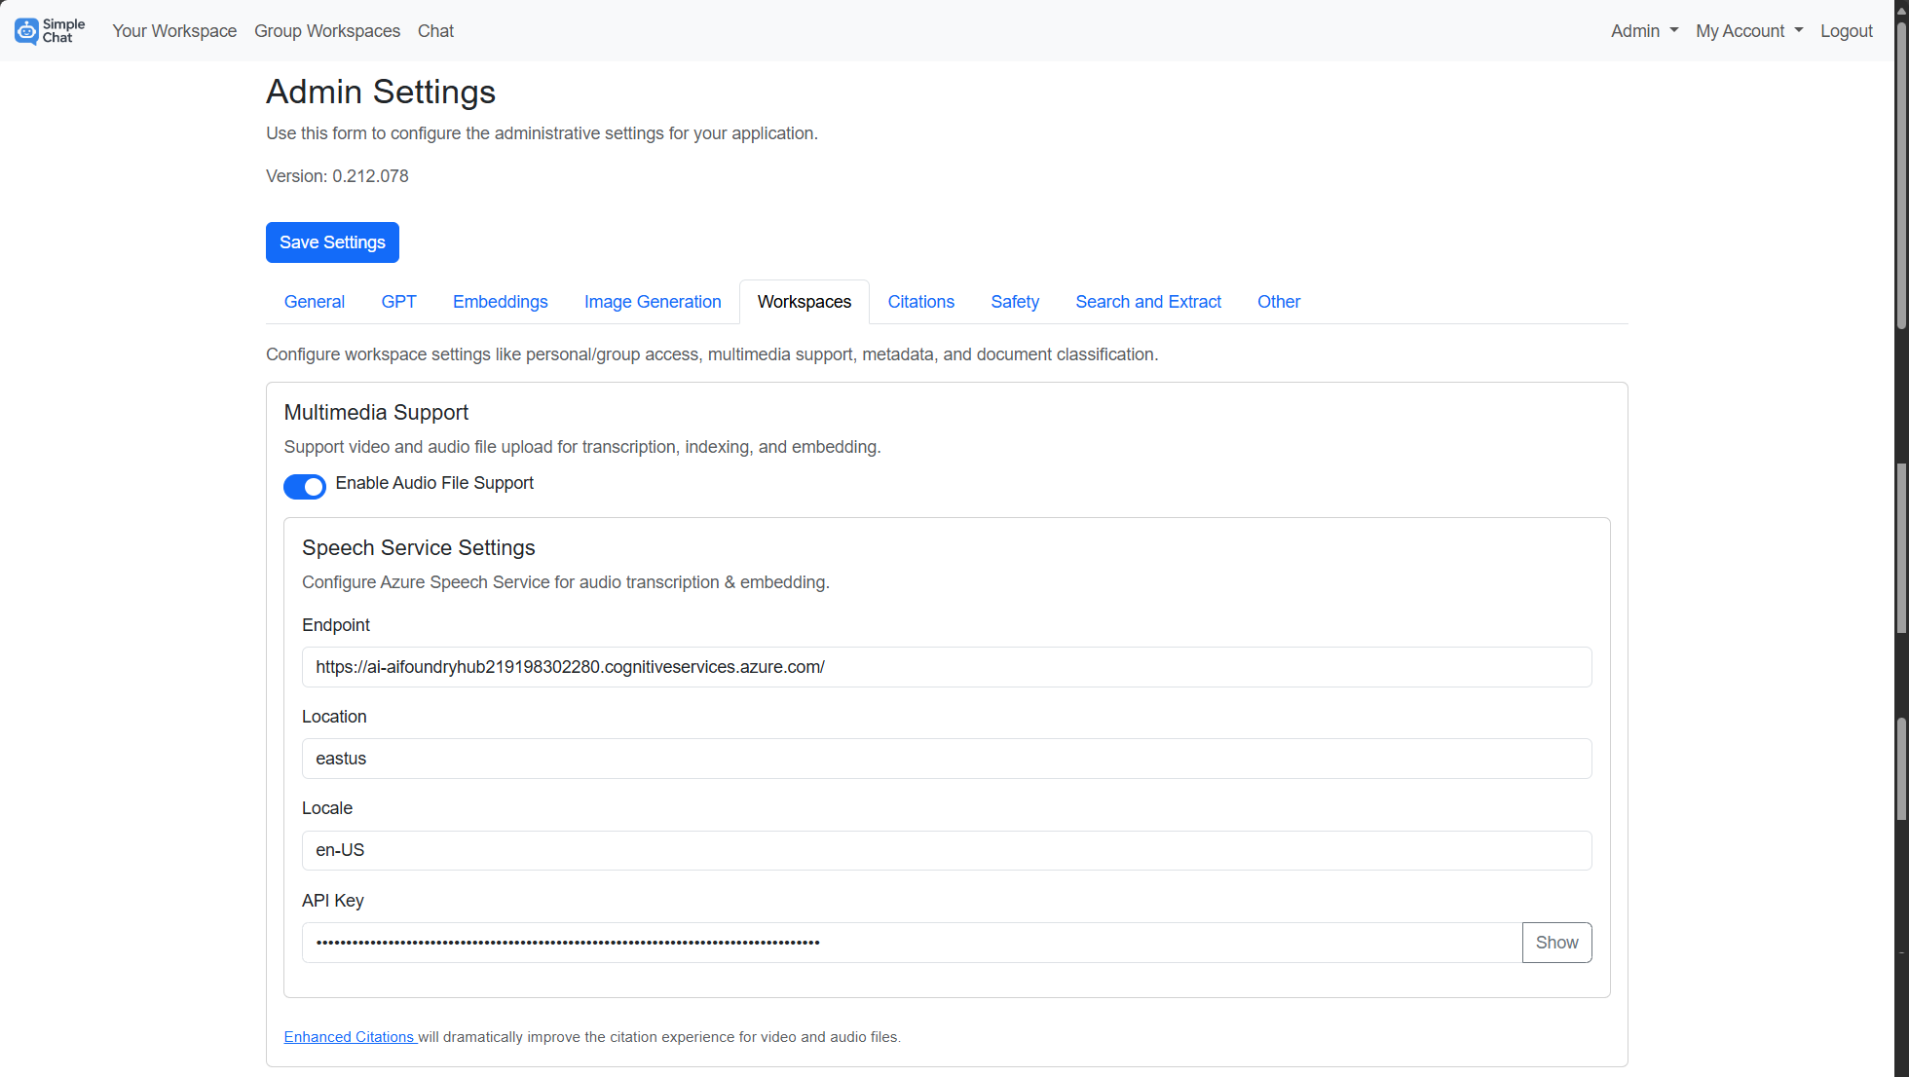Open the Safety settings tab
The height and width of the screenshot is (1077, 1909).
pyautogui.click(x=1015, y=302)
